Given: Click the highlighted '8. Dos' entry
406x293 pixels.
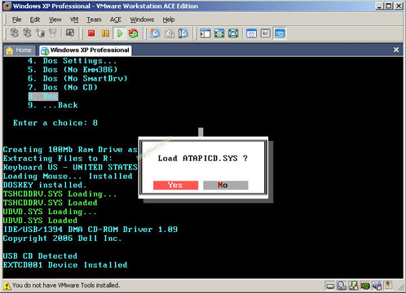Looking at the screenshot, I should click(x=43, y=96).
